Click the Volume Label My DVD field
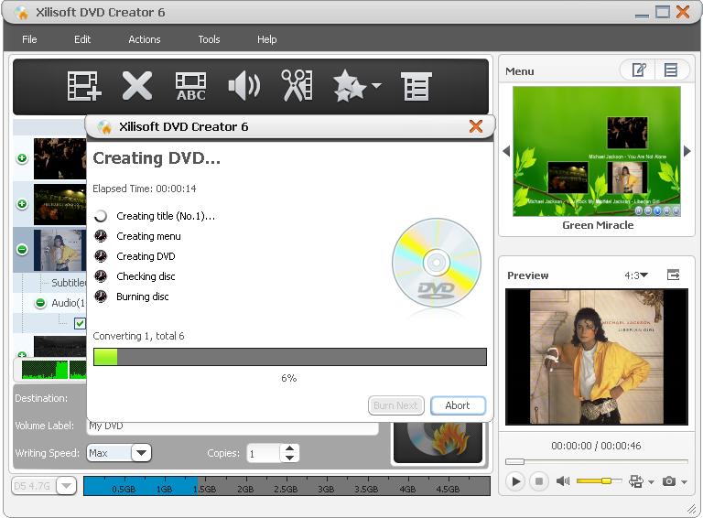Viewport: 703px width, 518px height. point(233,427)
